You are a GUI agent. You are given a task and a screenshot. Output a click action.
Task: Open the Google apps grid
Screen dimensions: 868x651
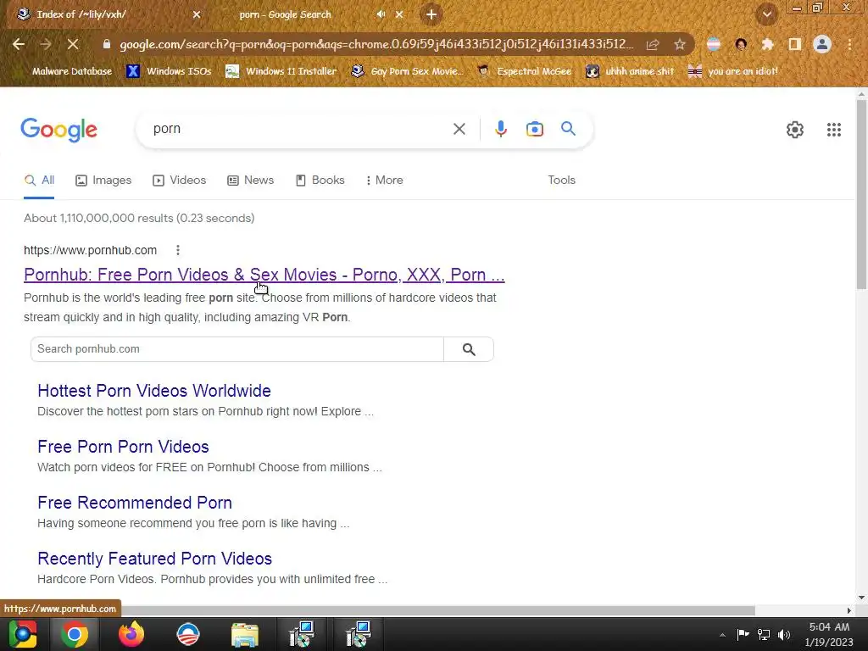834,130
